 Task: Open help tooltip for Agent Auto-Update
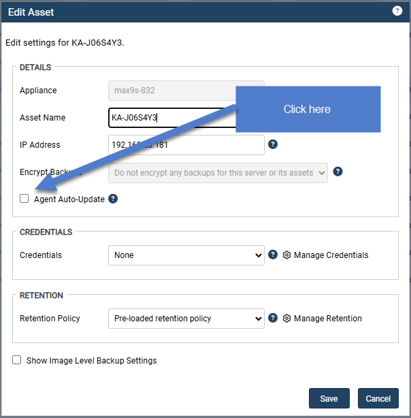113,199
